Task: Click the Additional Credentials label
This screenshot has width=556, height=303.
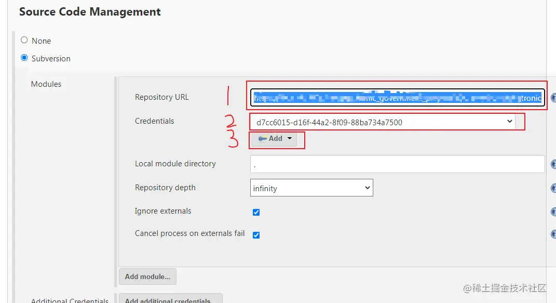Action: click(x=70, y=300)
